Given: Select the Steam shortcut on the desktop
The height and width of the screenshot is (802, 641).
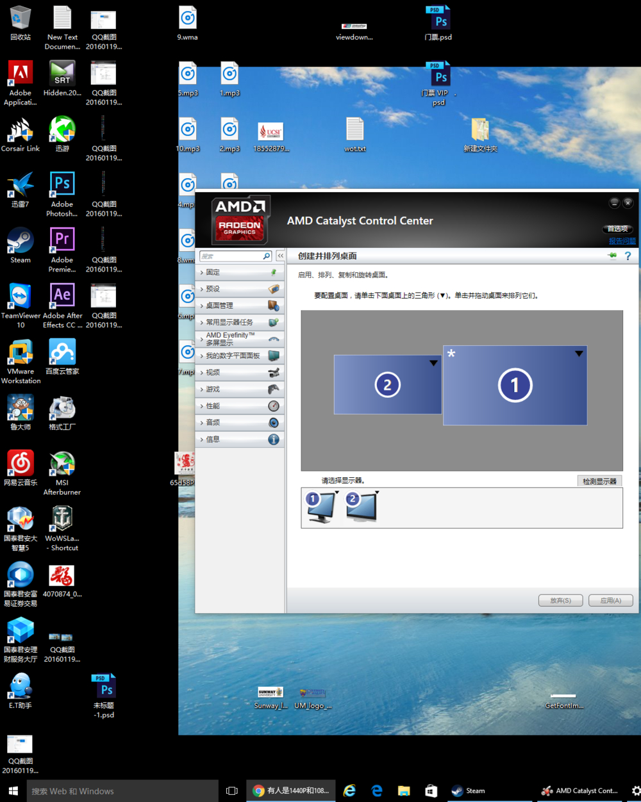Looking at the screenshot, I should 21,246.
